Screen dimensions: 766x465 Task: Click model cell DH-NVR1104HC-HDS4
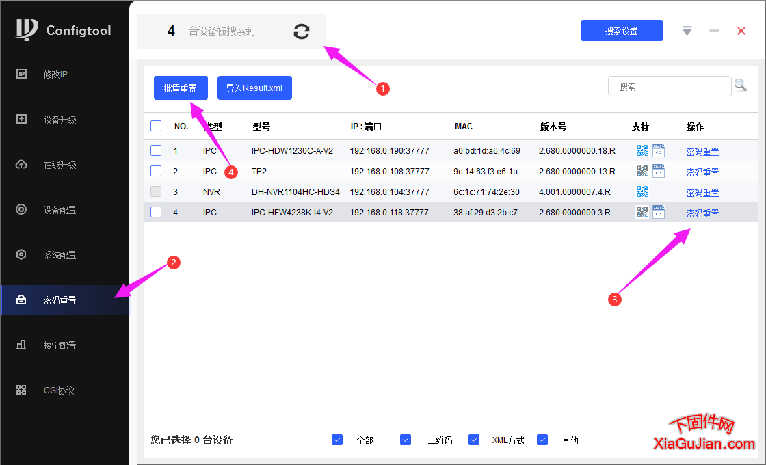(295, 192)
